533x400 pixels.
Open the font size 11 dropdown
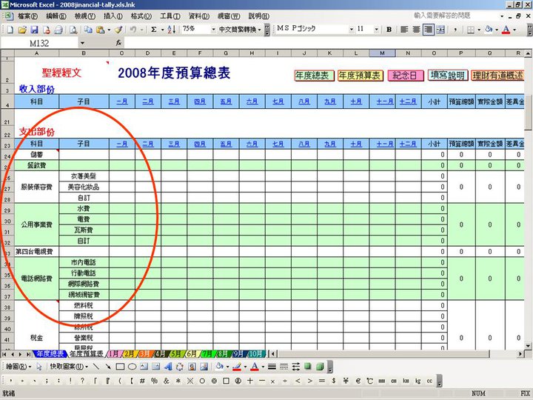(x=377, y=30)
